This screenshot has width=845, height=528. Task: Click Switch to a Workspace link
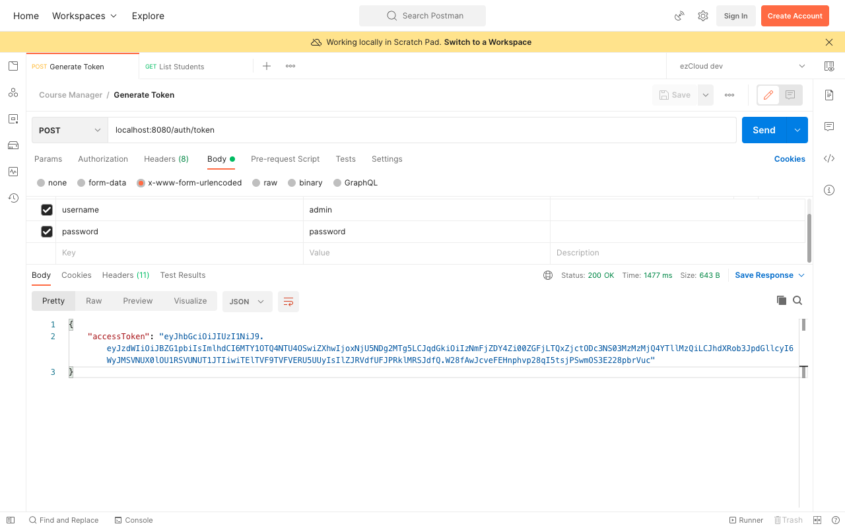point(488,42)
